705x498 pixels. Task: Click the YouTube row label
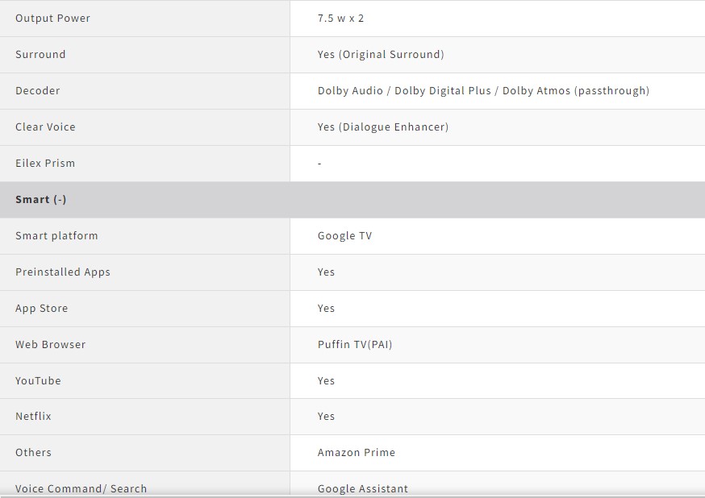point(38,381)
